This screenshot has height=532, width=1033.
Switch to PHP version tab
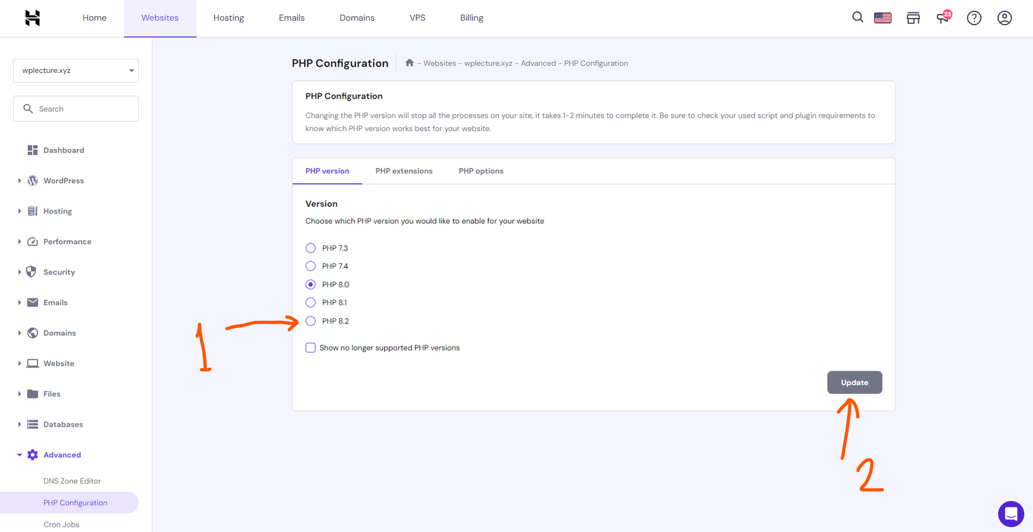[x=327, y=171]
